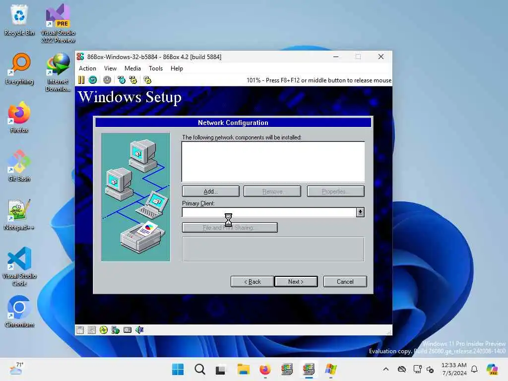Screen dimensions: 508x381
Task: Click the network tray icon
Action: [418, 369]
